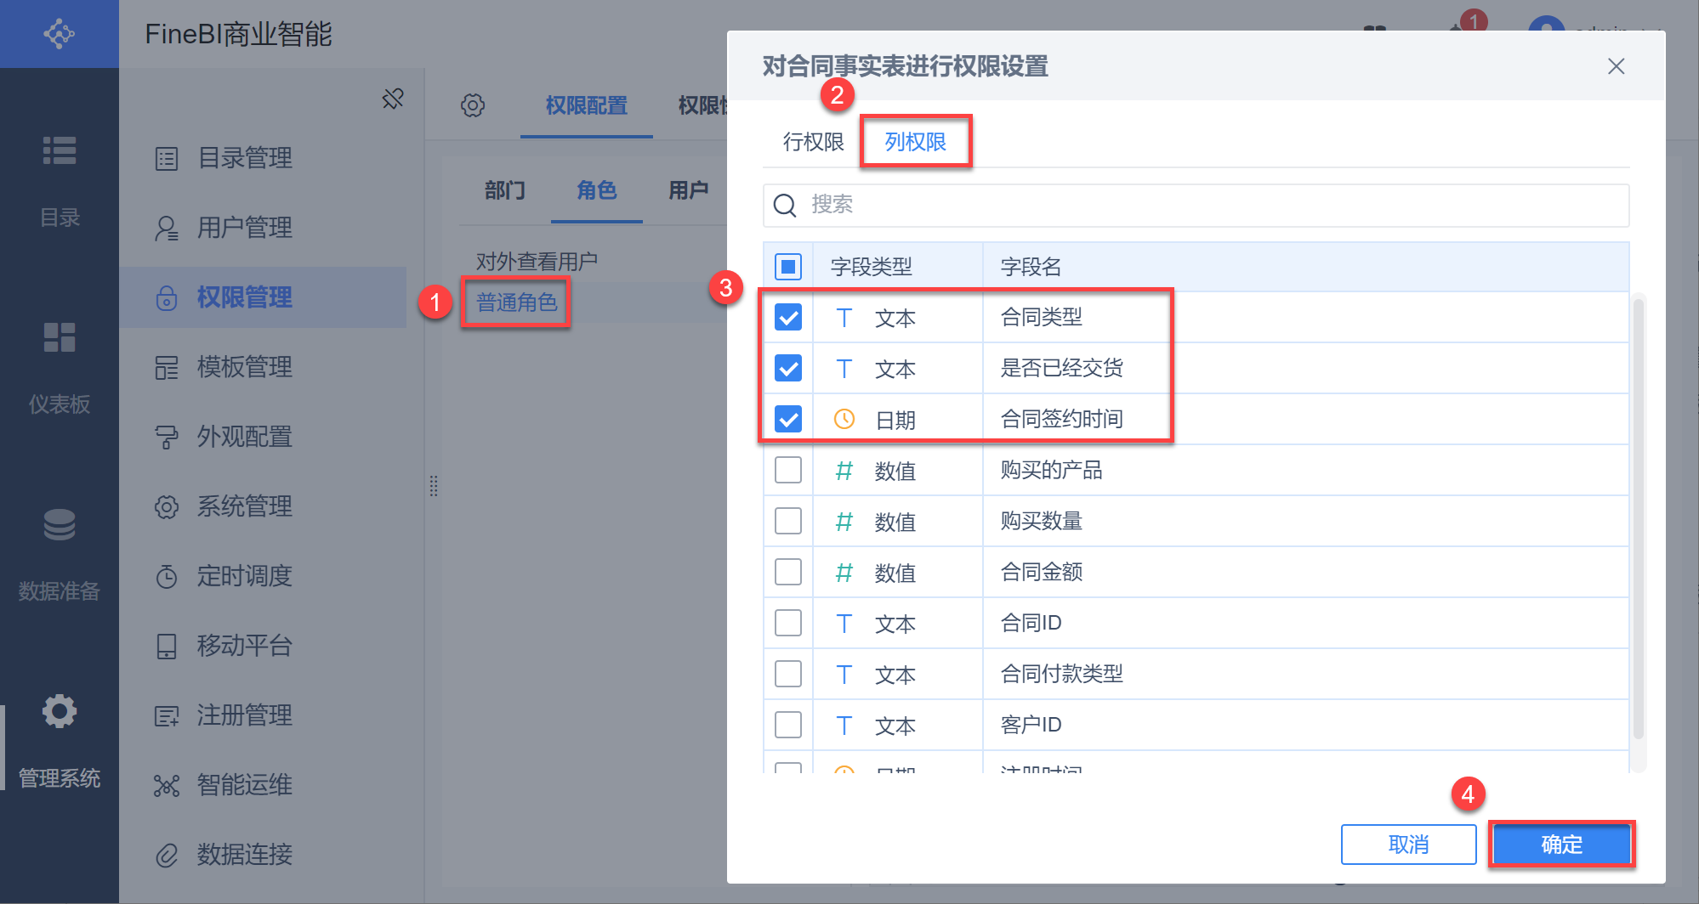Open the 数据准备 data preparation icon
Viewport: 1699px width, 904px height.
pos(60,525)
